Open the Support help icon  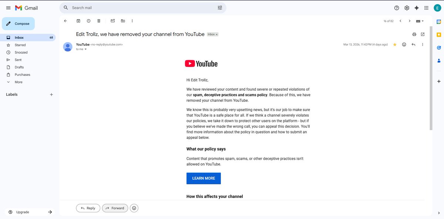pos(397,8)
